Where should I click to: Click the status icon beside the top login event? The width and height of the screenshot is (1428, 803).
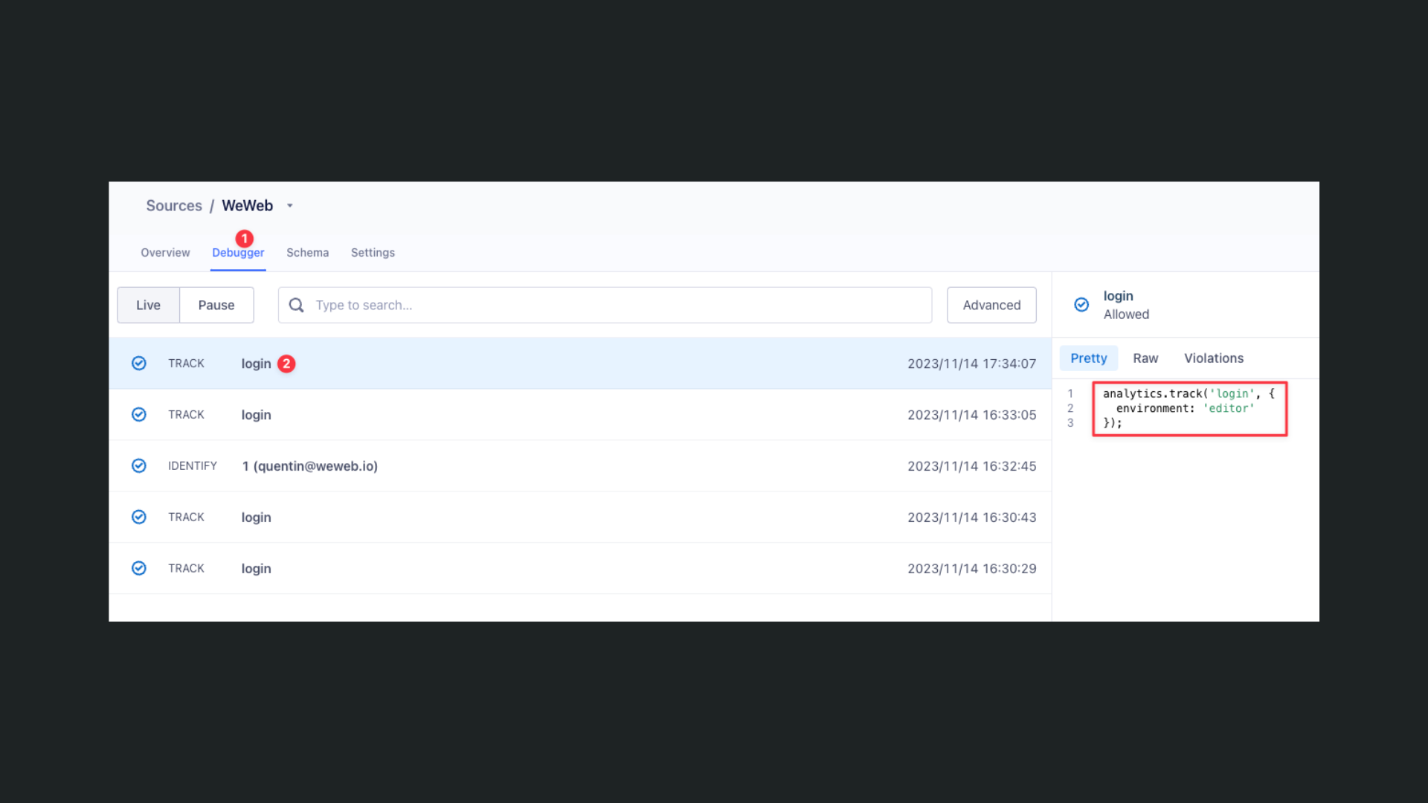pos(139,363)
